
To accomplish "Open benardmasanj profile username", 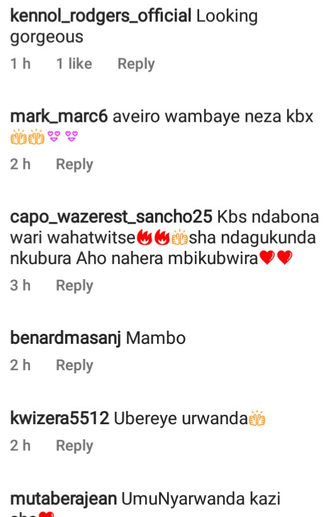I will [x=65, y=338].
